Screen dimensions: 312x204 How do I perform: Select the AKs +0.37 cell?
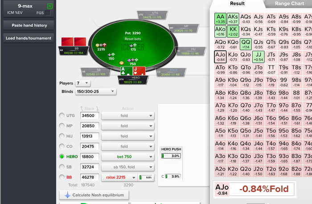(x=233, y=19)
